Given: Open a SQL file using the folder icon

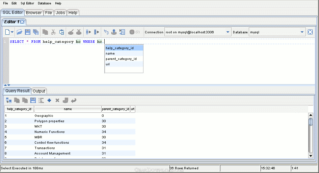Looking at the screenshot, I should pyautogui.click(x=19, y=32).
